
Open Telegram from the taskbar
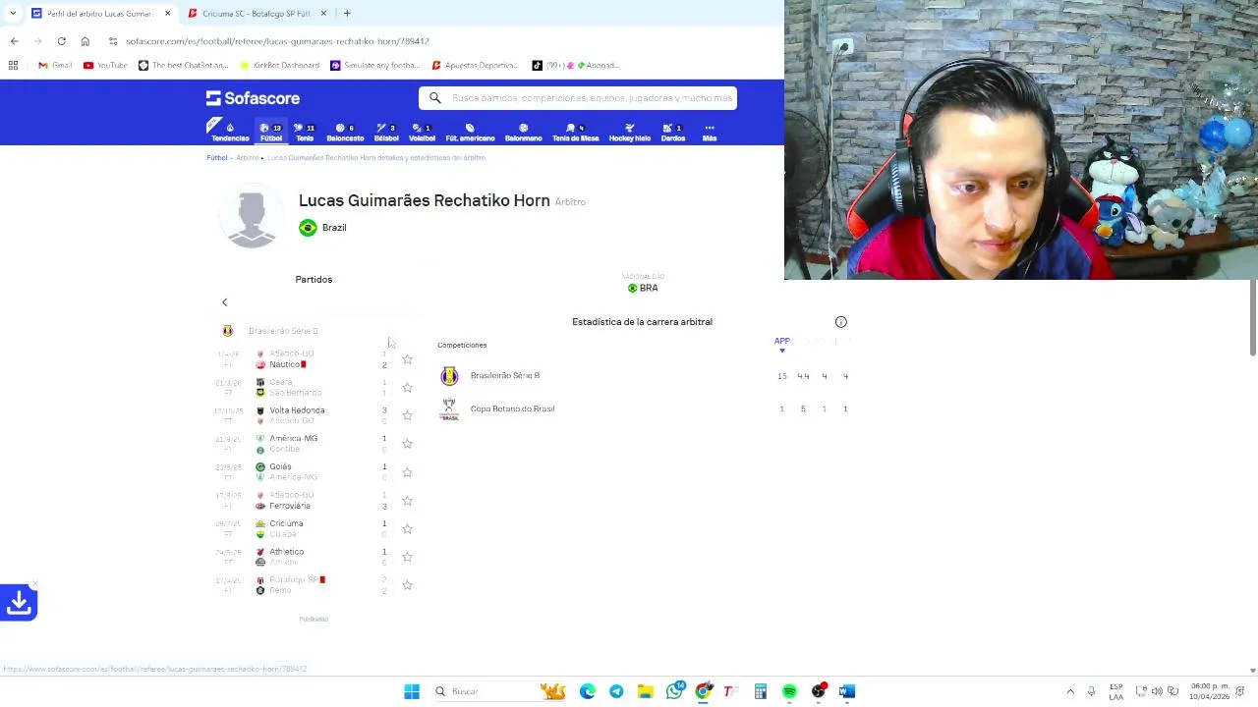616,691
